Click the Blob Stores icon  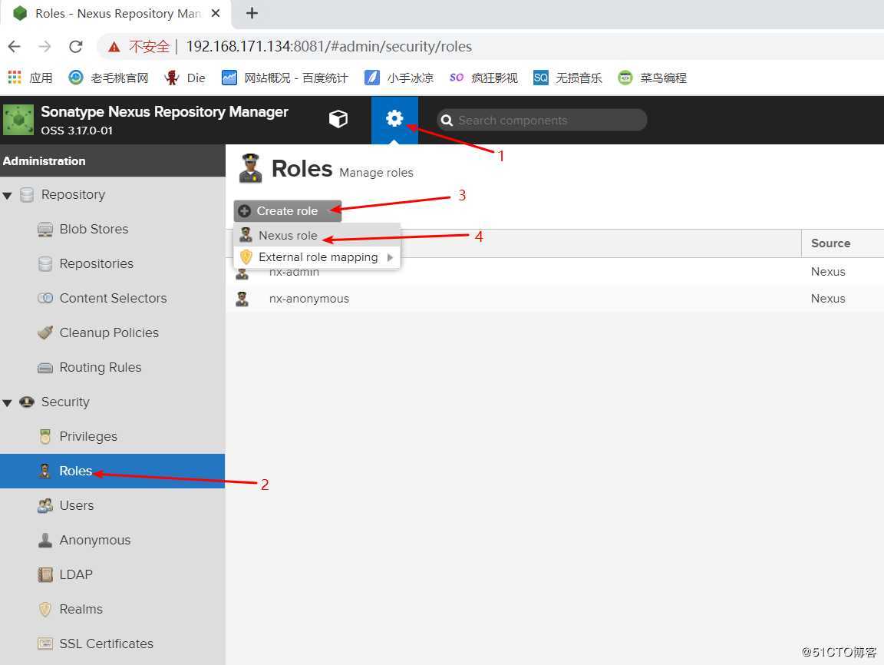(45, 230)
